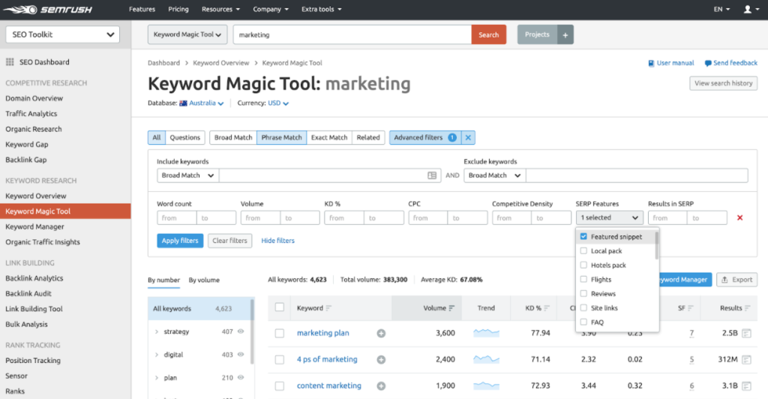Check the Local pack checkbox
This screenshot has height=399, width=768.
(583, 250)
